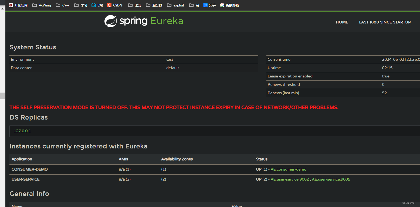Click the 'Lease expiration enabled' row label
420x207 pixels.
pyautogui.click(x=290, y=76)
